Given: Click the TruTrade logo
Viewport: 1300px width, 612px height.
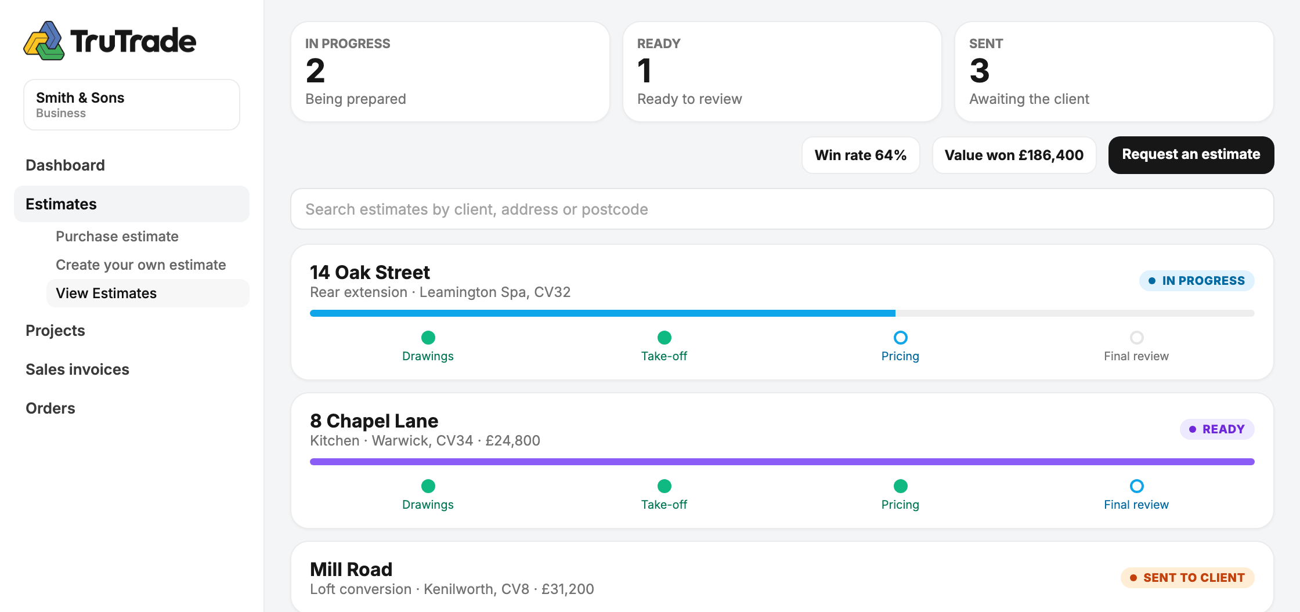Looking at the screenshot, I should (x=110, y=41).
